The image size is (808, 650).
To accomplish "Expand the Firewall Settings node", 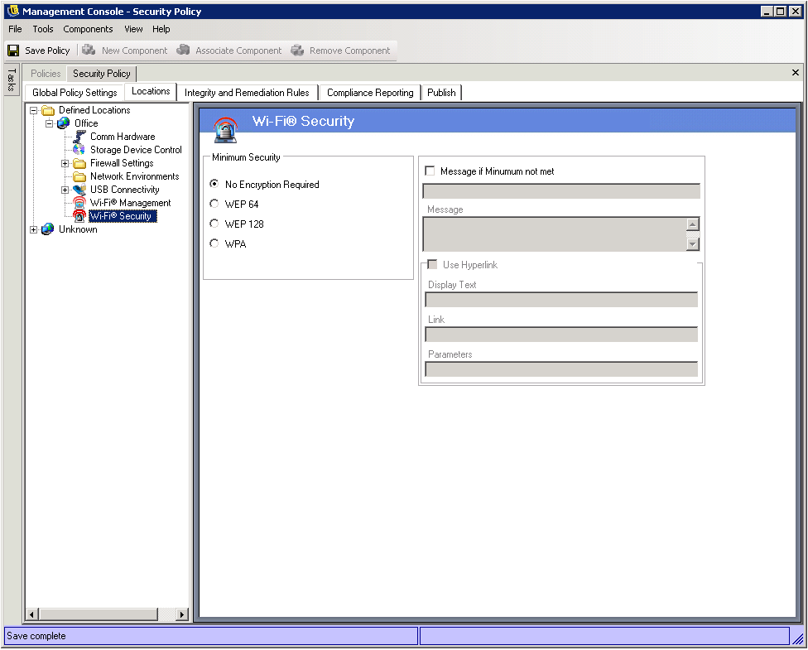I will (x=65, y=163).
